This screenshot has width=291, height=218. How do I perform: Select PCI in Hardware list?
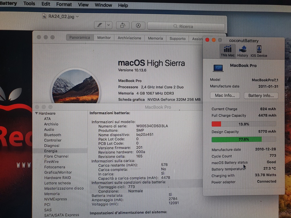47,204
